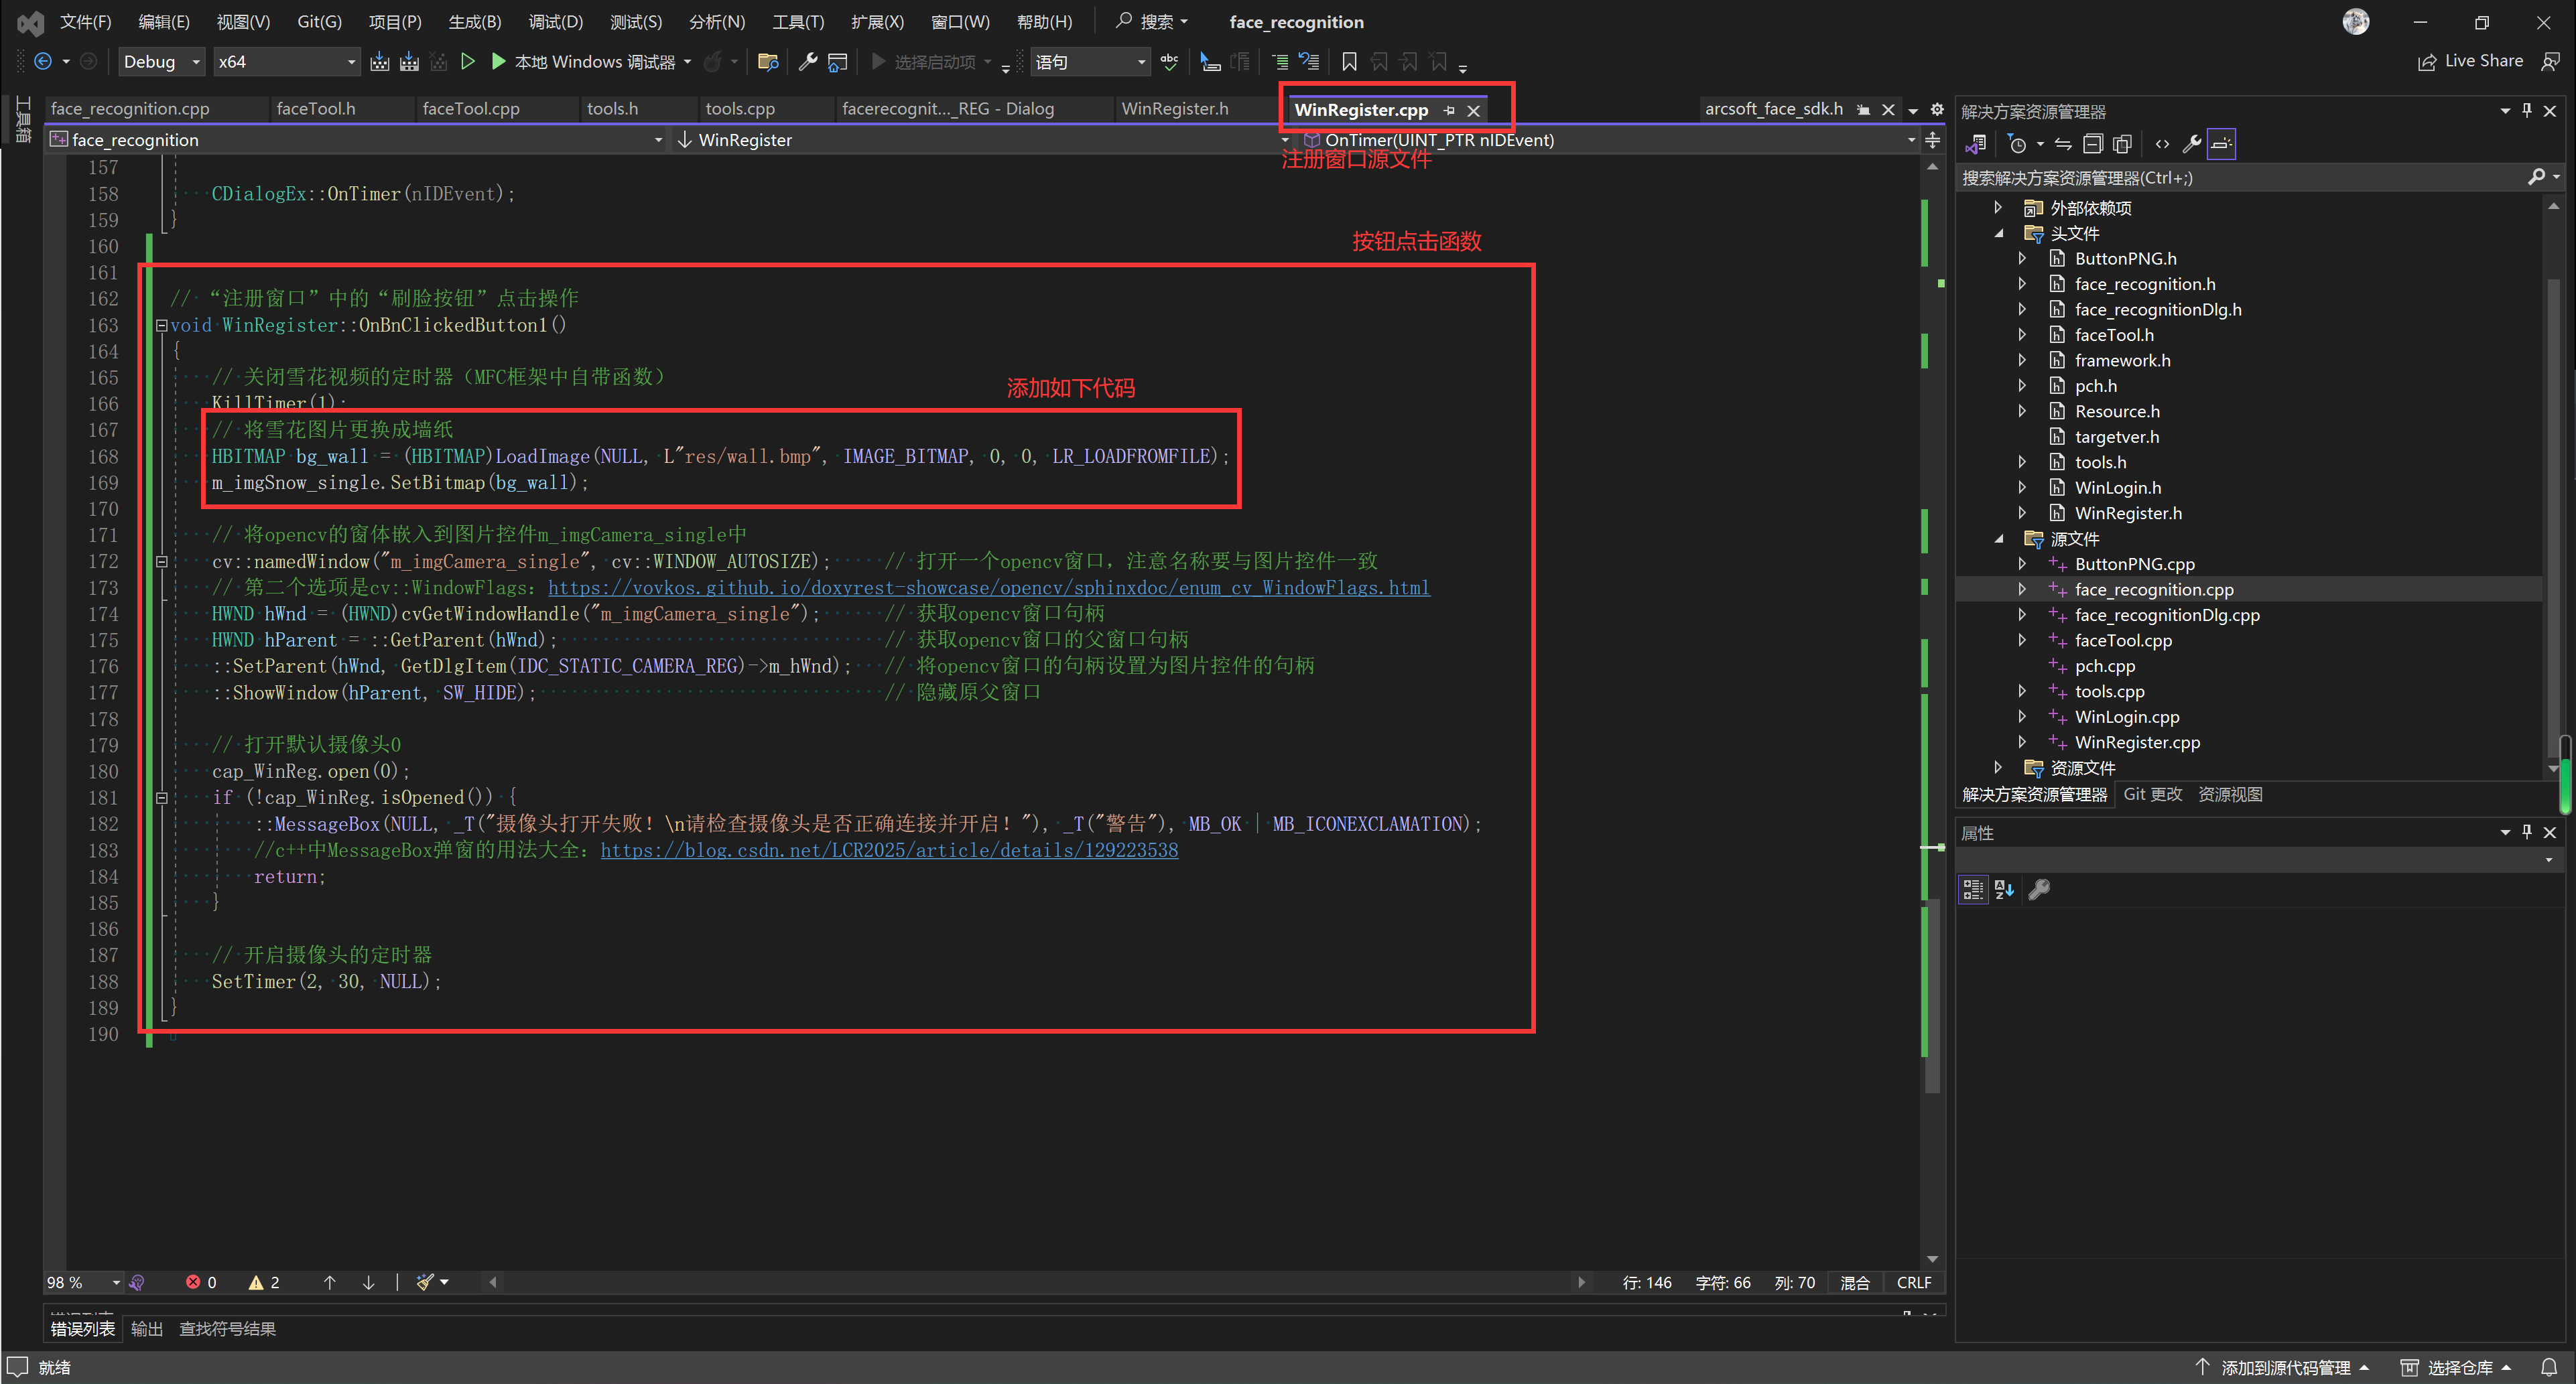Start debugging with 本地 Windows 调试器
Screen dimensions: 2576x1384
point(497,62)
